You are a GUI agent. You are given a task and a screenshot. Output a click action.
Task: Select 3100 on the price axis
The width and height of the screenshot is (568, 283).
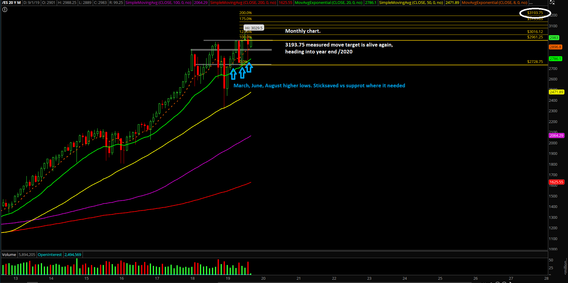tap(553, 26)
